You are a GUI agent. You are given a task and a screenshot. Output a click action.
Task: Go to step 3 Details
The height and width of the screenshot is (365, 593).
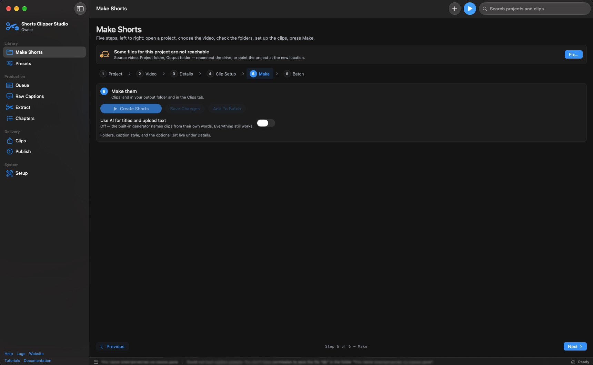[182, 74]
